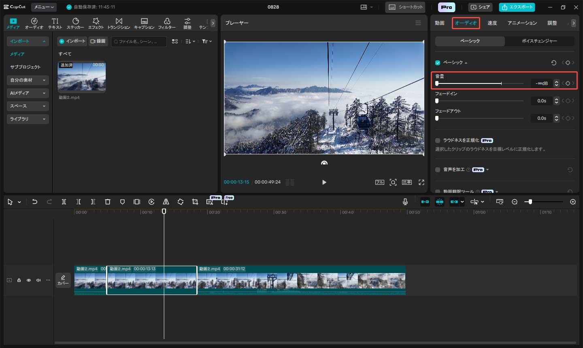Image resolution: width=583 pixels, height=348 pixels.
Task: Show more tool tabs with right chevron
Action: pyautogui.click(x=213, y=23)
